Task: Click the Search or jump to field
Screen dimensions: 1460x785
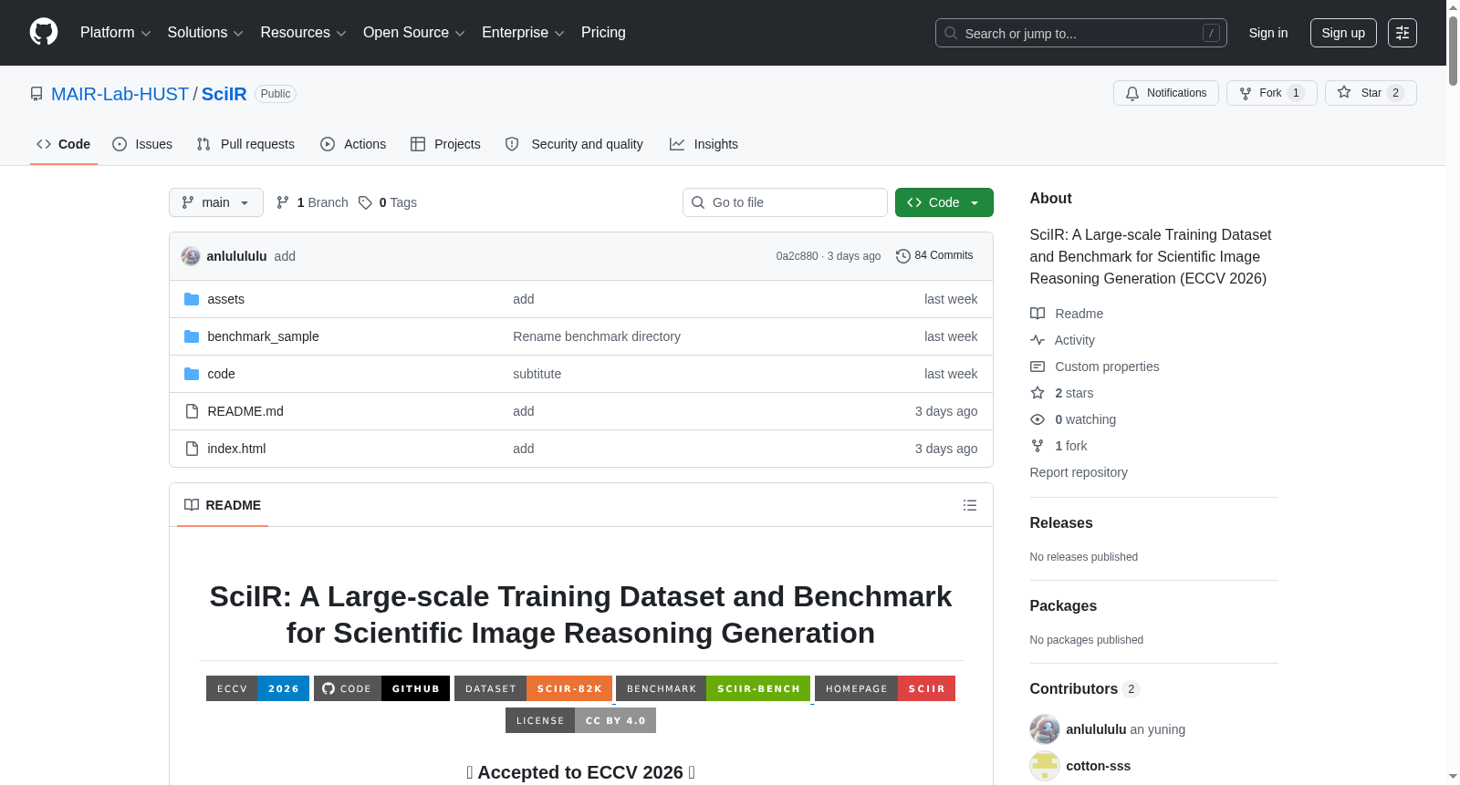Action: point(1081,33)
